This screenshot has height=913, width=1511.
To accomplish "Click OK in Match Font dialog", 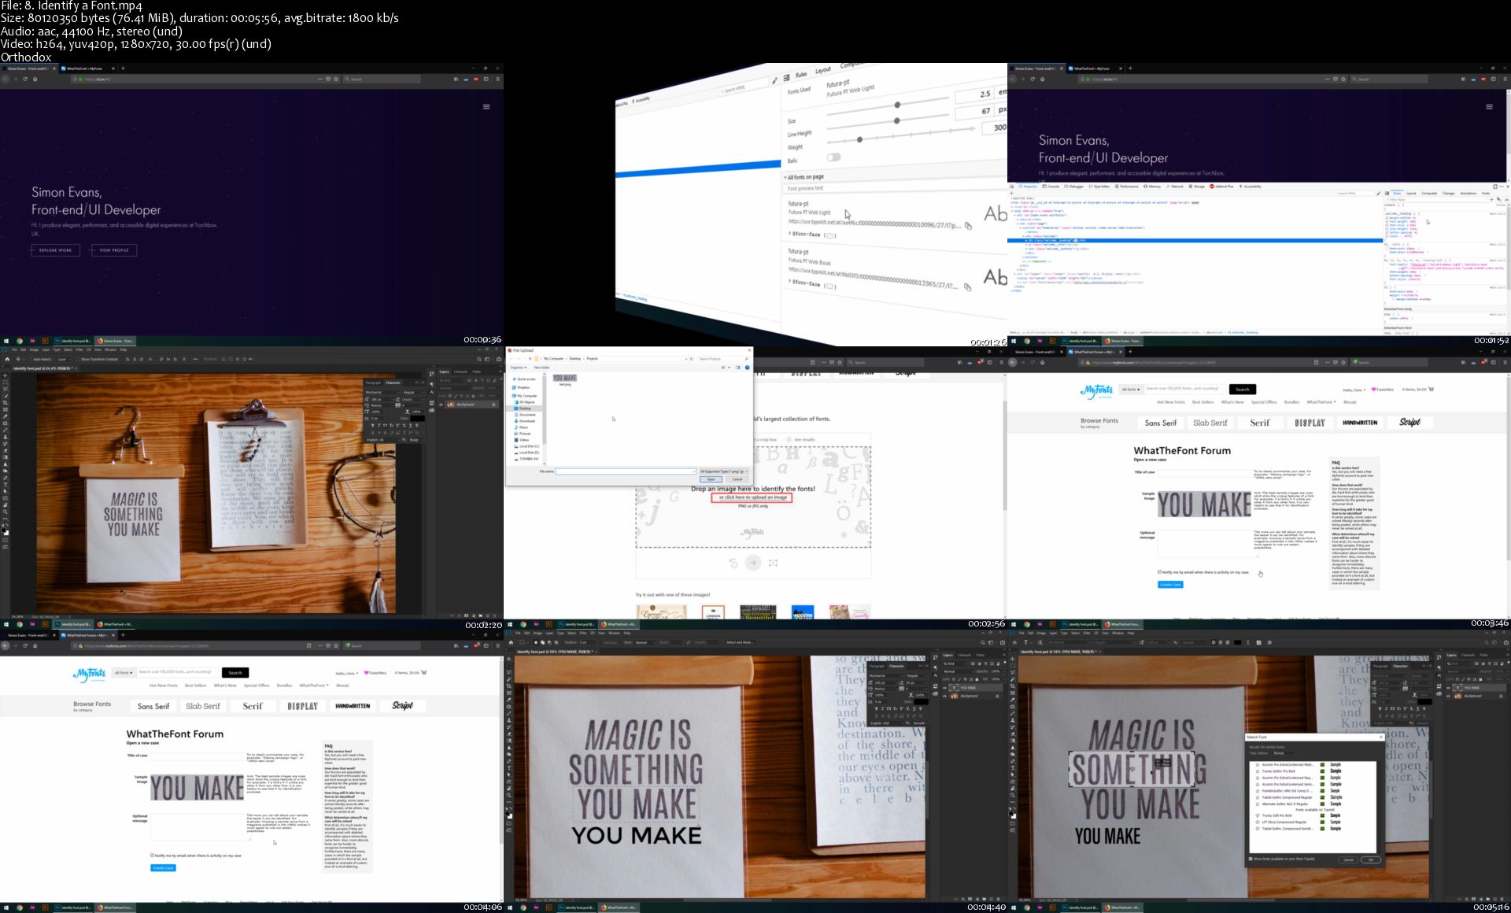I will click(x=1371, y=859).
